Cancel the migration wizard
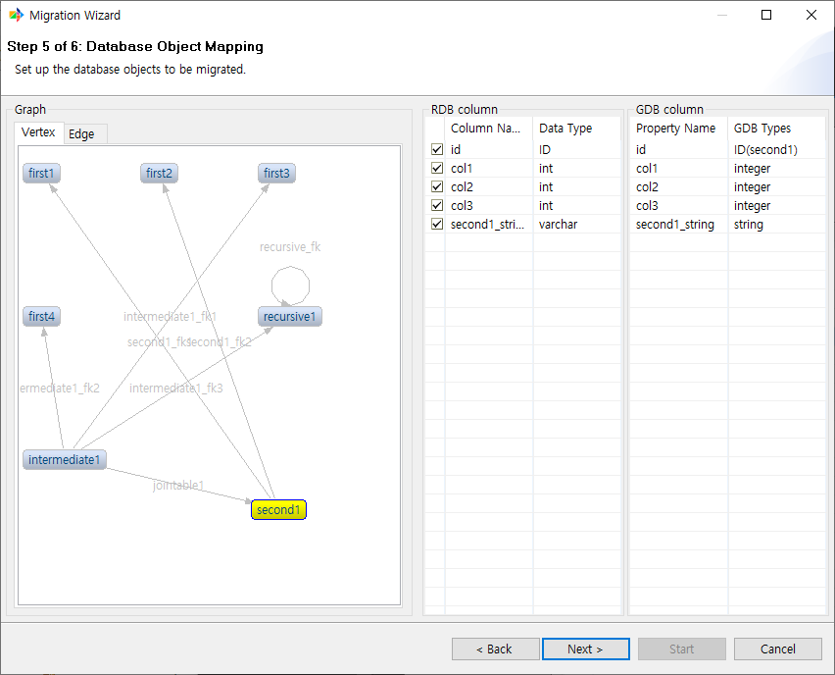The image size is (835, 675). [x=777, y=649]
